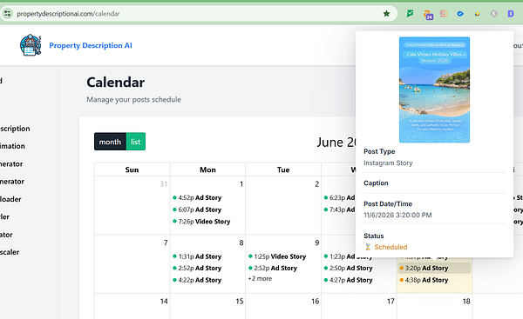523x319 pixels.
Task: Select day 18 in the calendar
Action: (466, 302)
